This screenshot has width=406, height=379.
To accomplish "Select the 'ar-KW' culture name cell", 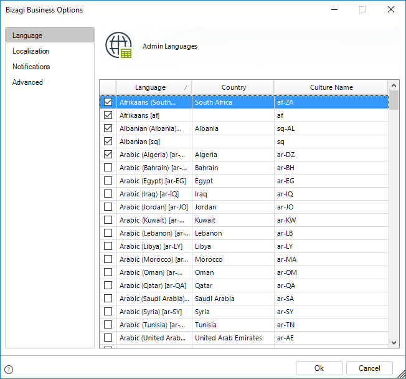I will click(331, 220).
